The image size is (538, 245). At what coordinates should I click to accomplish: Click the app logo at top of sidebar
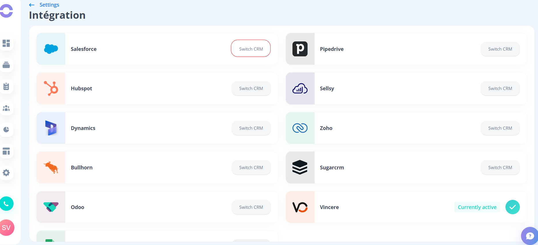click(6, 11)
